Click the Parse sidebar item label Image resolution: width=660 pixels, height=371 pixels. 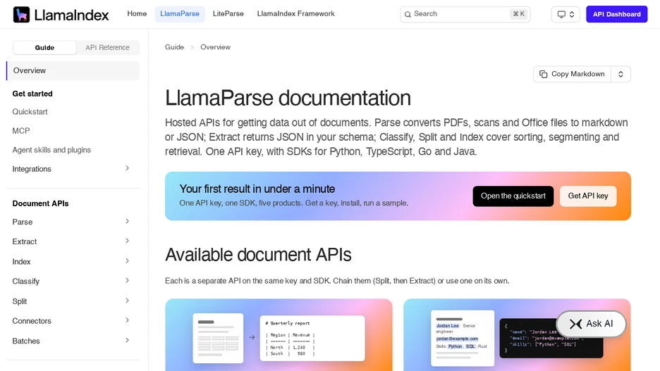(x=23, y=222)
